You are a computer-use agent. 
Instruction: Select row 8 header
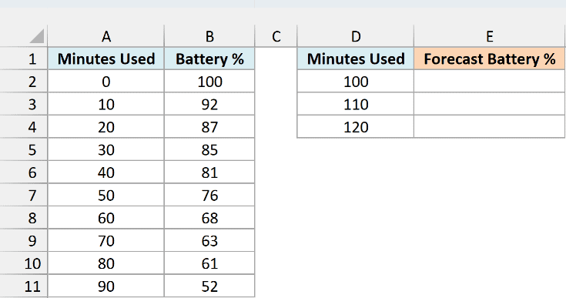pos(23,218)
